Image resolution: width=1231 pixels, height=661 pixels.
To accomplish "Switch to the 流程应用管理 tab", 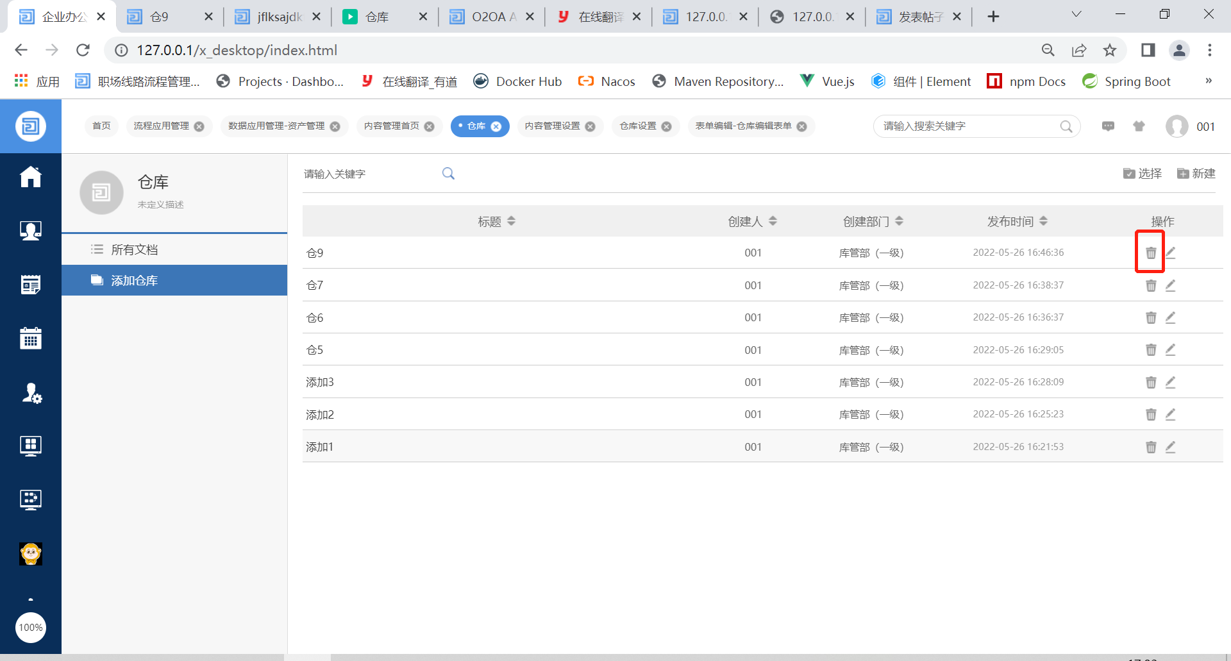I will coord(161,126).
